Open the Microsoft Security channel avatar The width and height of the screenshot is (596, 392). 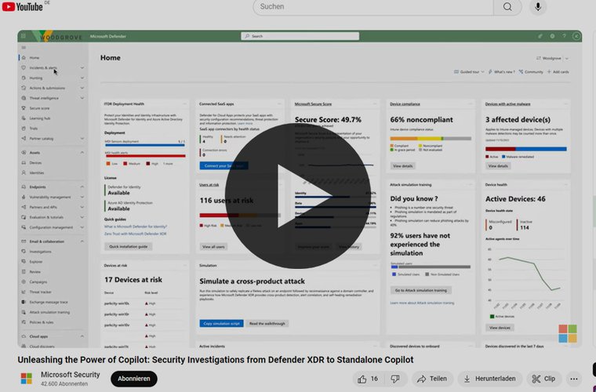26,379
